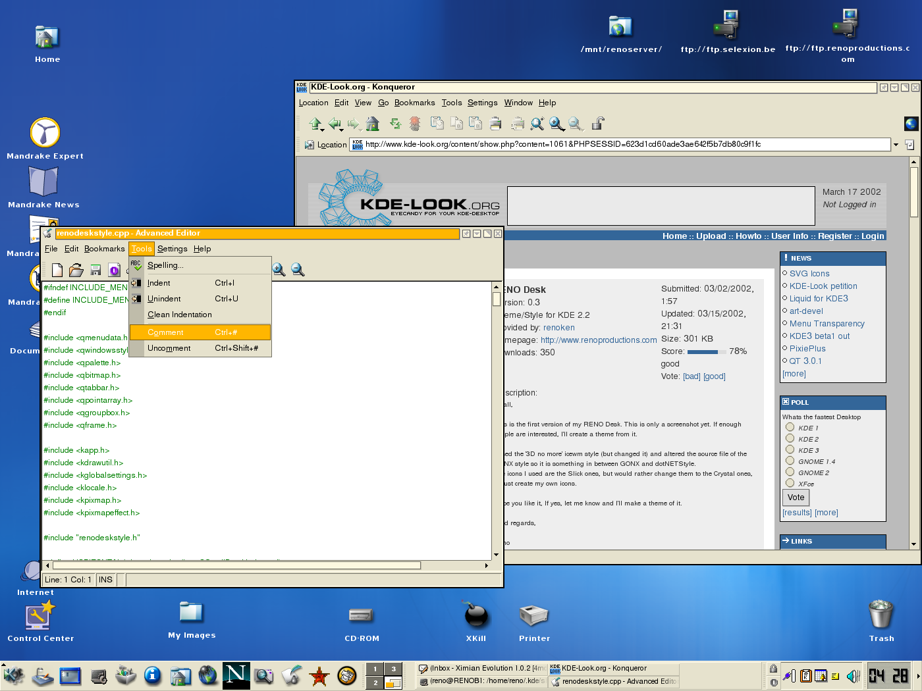Click the Score 78% progress bar
This screenshot has width=922, height=691.
coord(707,352)
